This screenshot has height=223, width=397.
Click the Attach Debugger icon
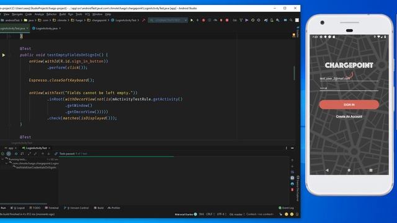click(x=221, y=20)
